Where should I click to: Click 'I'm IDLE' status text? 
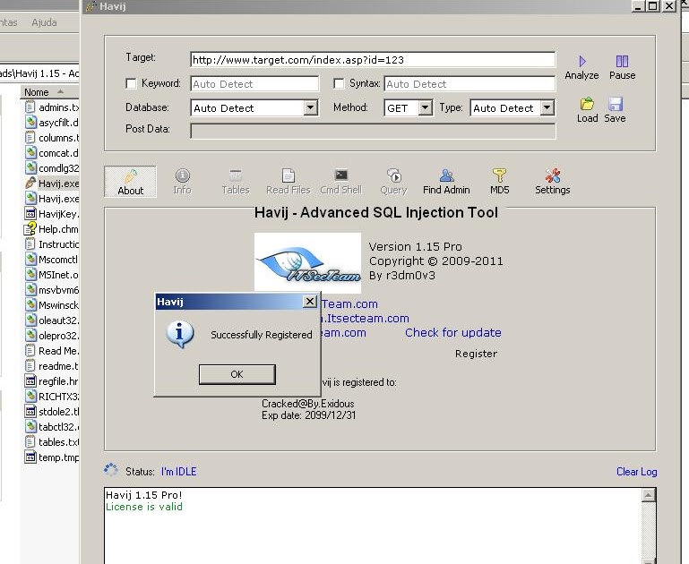pos(179,472)
